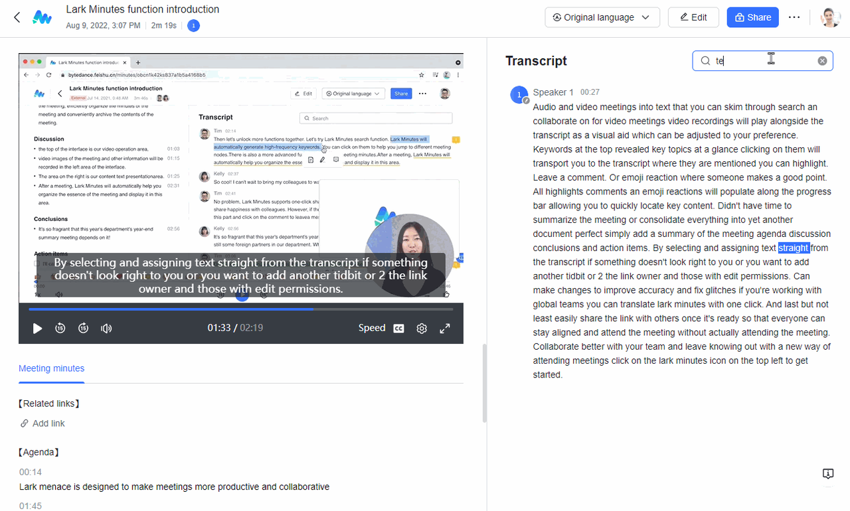Image resolution: width=850 pixels, height=511 pixels.
Task: Rewind the video 15 seconds
Action: [x=60, y=328]
